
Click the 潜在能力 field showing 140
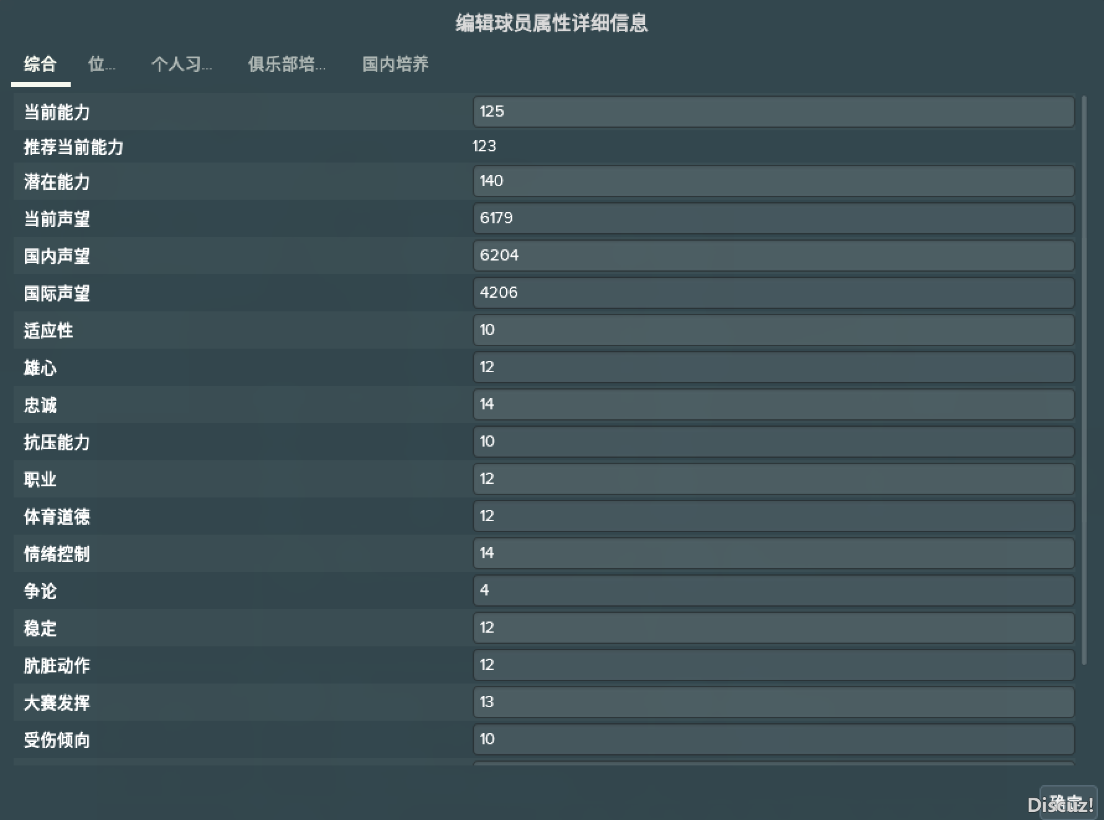(773, 181)
